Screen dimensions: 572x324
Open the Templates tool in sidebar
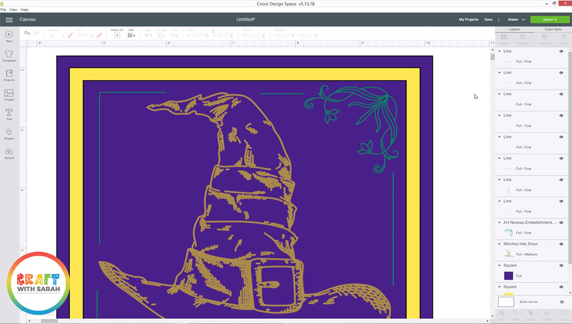pyautogui.click(x=9, y=55)
